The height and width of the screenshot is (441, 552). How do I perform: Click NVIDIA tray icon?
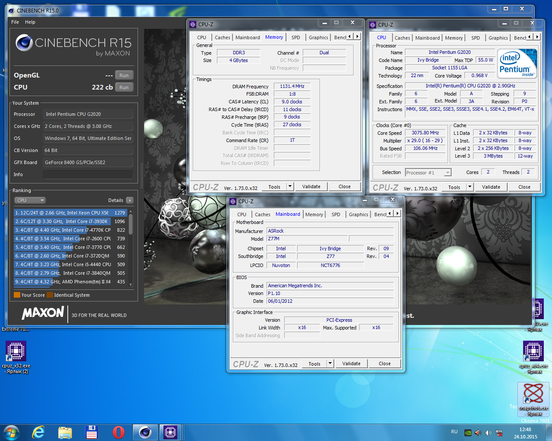[468, 433]
